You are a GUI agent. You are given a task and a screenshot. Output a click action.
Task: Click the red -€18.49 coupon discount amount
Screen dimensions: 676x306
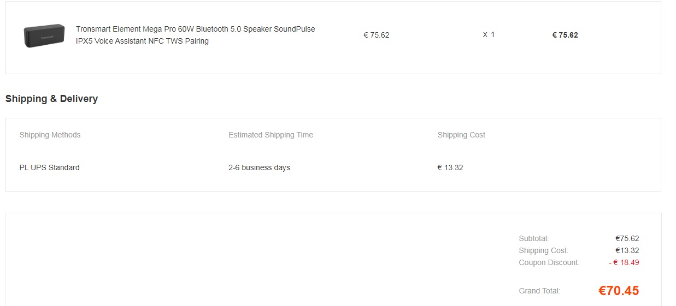tap(624, 262)
